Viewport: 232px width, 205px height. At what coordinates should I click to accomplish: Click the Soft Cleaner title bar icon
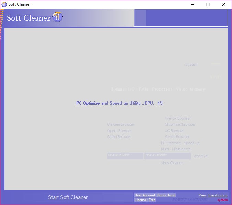point(4,4)
